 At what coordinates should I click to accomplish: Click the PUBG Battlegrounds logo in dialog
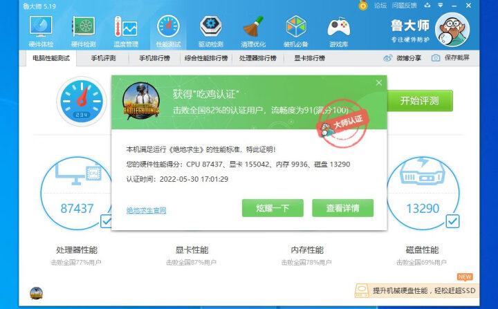point(141,101)
